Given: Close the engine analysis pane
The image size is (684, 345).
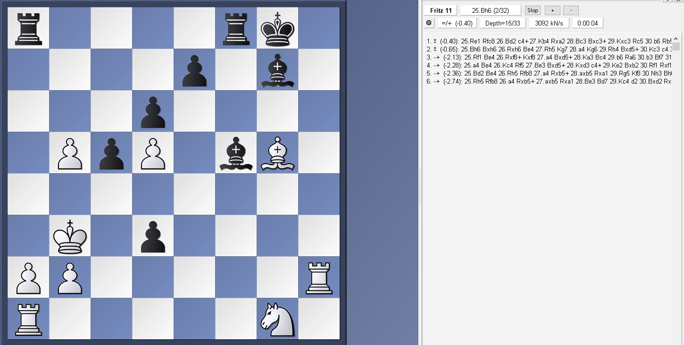Looking at the screenshot, I should click(x=679, y=1).
